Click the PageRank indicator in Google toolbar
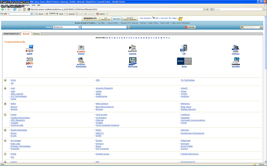 (52, 14)
